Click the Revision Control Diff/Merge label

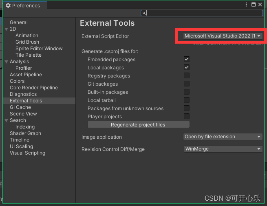[x=113, y=149]
